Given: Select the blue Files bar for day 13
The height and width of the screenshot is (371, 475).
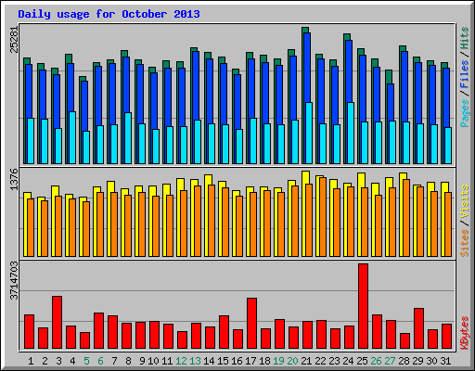Looking at the screenshot, I should 196,85.
